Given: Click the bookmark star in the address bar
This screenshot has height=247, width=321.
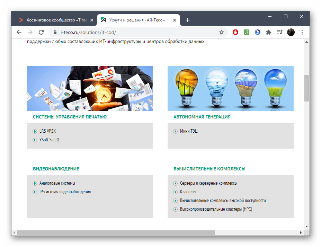Looking at the screenshot, I should pos(221,32).
